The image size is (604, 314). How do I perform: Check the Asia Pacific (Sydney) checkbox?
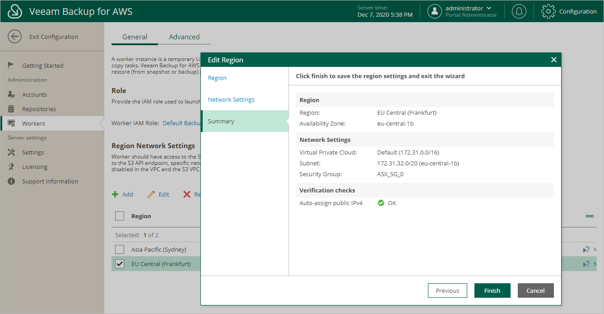click(120, 249)
